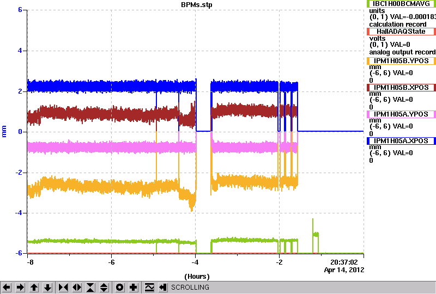This screenshot has height=294, width=436.
Task: Click the arrow-to-bar resume scrolling icon
Action: tap(162, 287)
